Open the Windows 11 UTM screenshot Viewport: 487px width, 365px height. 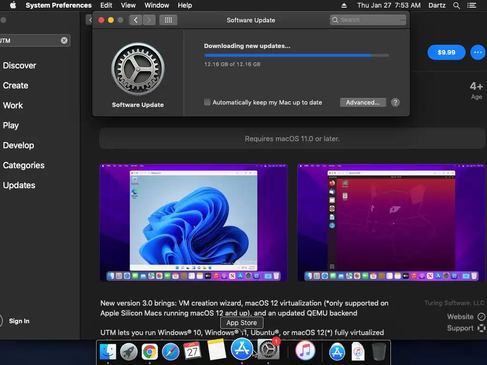pos(194,222)
